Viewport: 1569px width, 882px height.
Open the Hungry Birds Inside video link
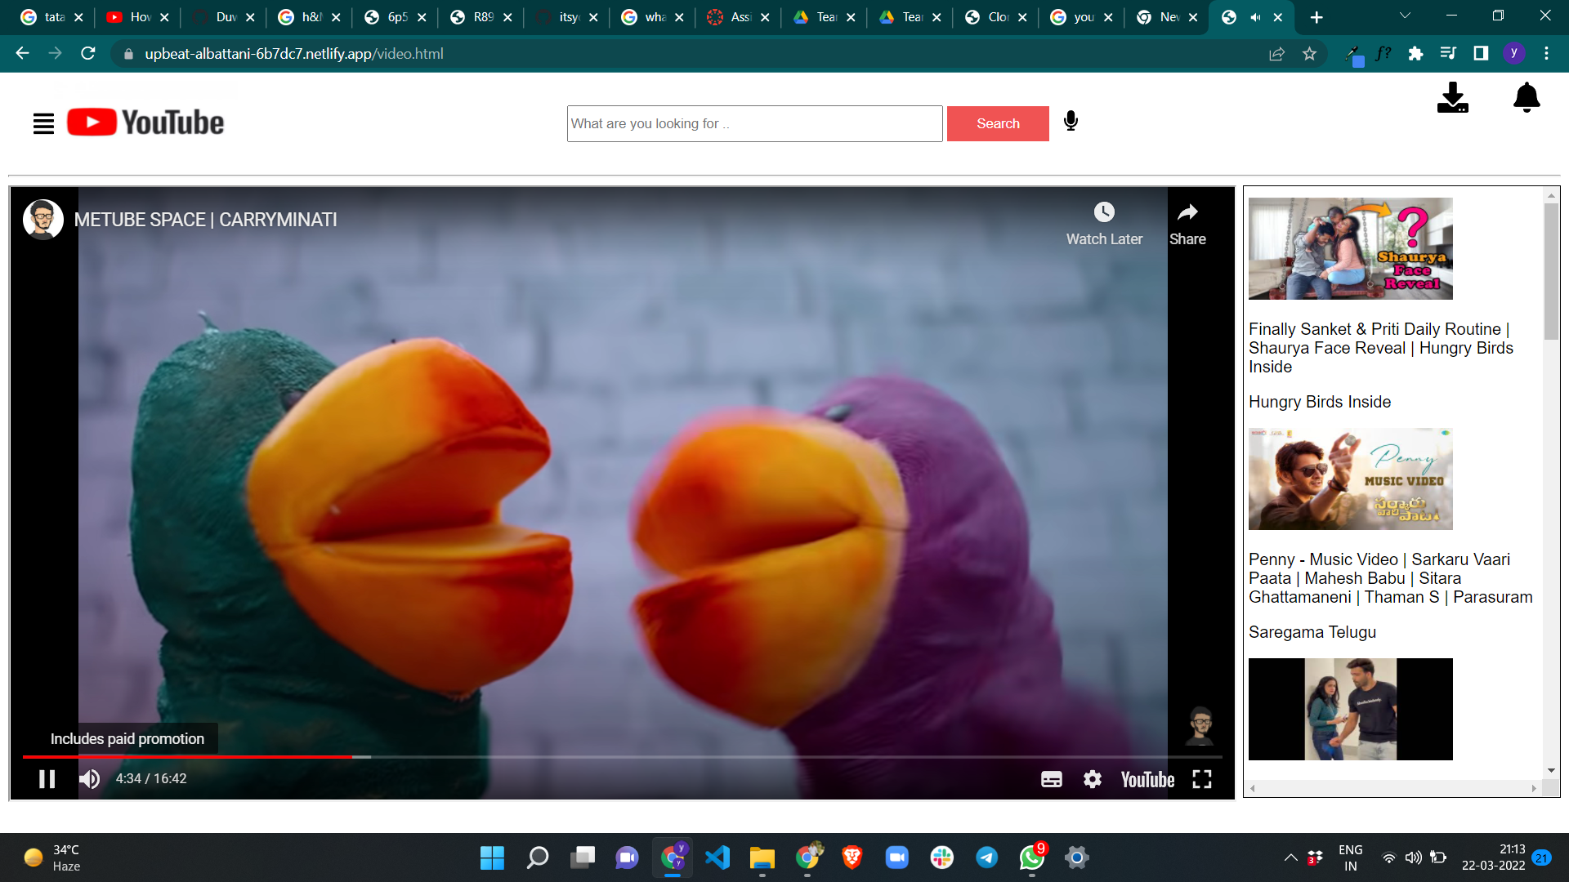coord(1319,402)
